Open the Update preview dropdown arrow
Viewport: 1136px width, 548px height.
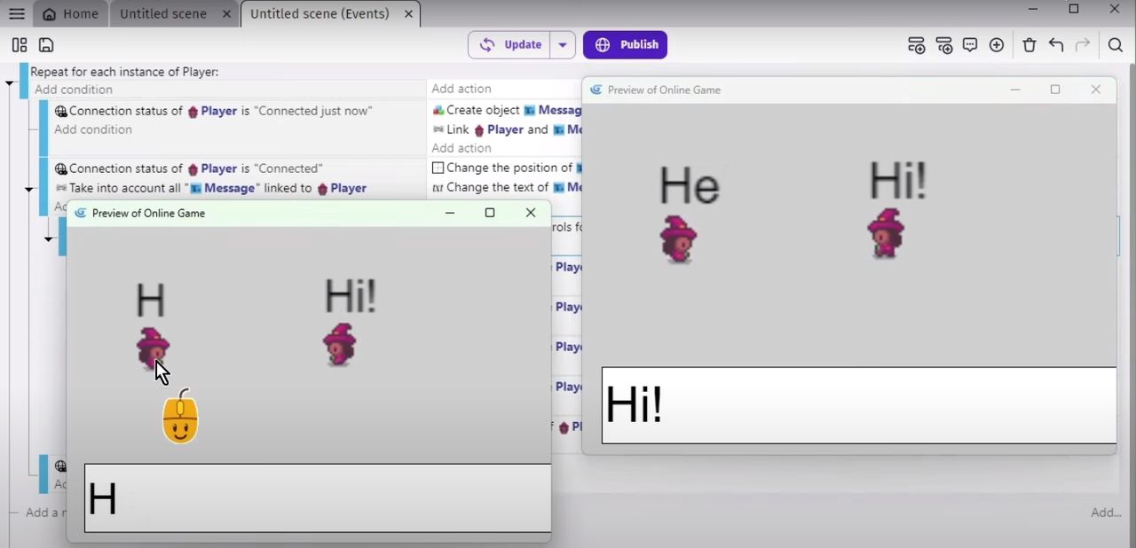pyautogui.click(x=563, y=44)
